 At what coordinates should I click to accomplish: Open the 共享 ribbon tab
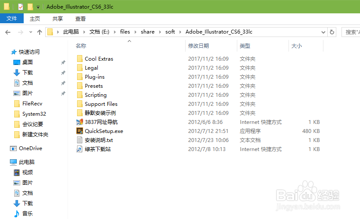pos(58,19)
